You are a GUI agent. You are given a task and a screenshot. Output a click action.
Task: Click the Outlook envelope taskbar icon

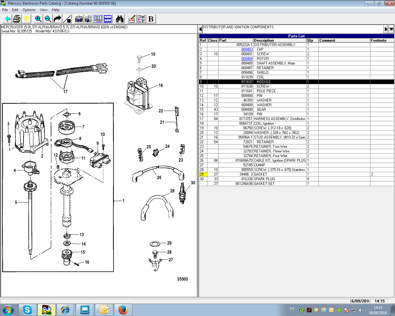104,310
